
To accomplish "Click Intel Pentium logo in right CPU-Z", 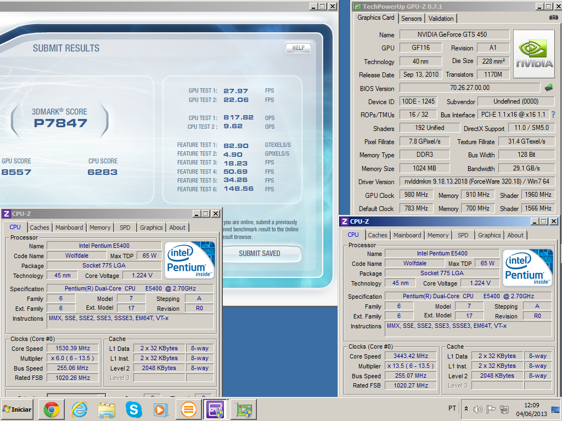I will [x=527, y=268].
